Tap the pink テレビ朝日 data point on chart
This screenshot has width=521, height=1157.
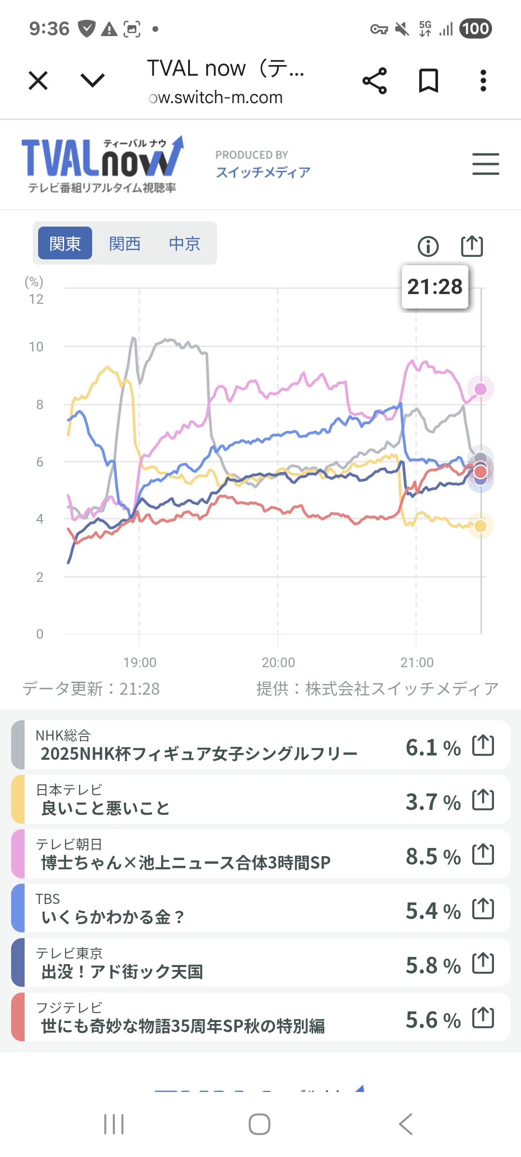click(480, 389)
